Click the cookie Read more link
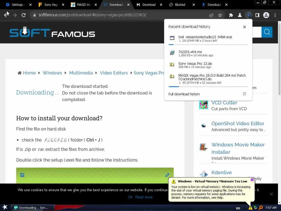 (144, 197)
